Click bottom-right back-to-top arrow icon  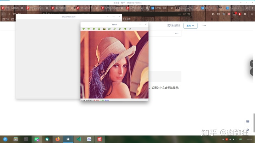click(x=248, y=130)
